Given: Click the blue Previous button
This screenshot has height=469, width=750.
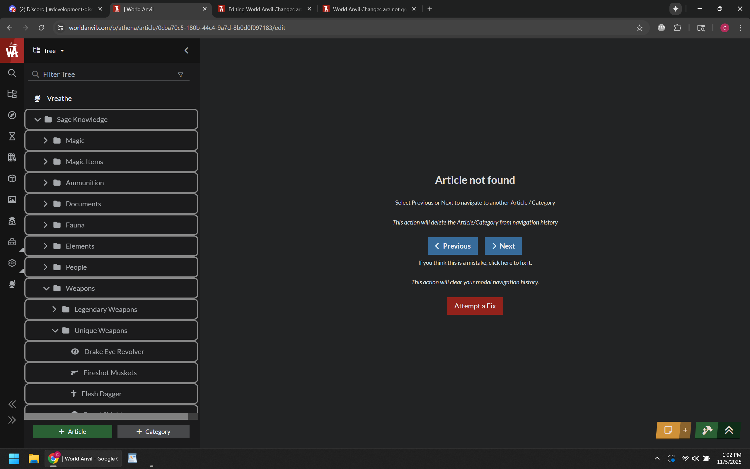Looking at the screenshot, I should (452, 246).
